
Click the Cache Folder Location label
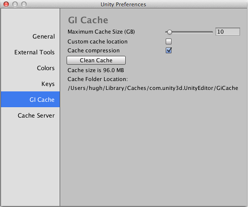tap(98, 79)
